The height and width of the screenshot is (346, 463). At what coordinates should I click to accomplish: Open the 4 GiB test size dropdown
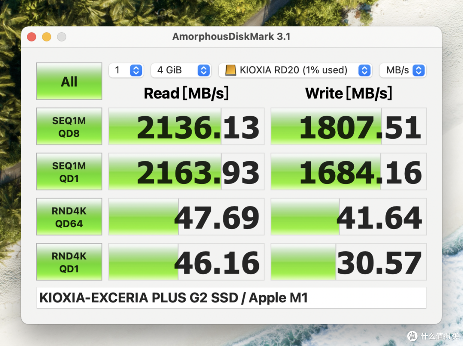point(181,70)
